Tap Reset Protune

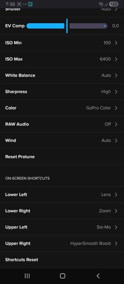pos(62,157)
